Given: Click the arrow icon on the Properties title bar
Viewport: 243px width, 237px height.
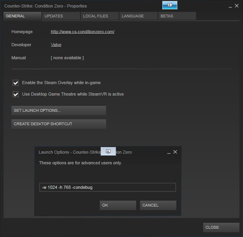Looking at the screenshot, I should [x=170, y=5].
